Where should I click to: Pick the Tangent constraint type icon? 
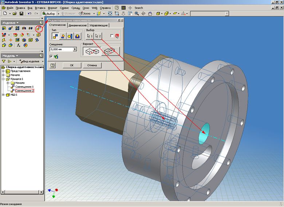(x=70, y=36)
